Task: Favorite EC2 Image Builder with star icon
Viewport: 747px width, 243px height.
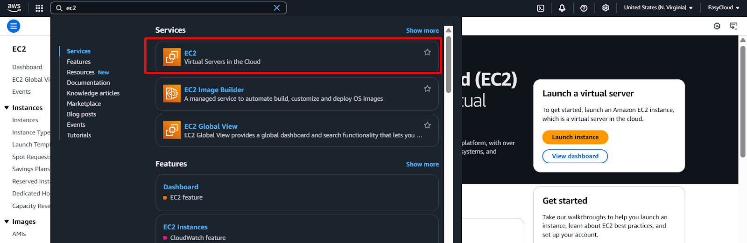Action: (x=427, y=89)
